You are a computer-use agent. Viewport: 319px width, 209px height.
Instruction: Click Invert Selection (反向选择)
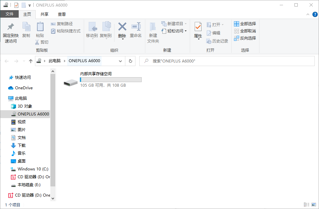click(245, 38)
